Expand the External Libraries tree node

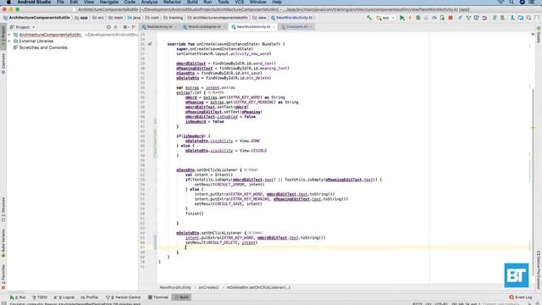click(x=9, y=42)
